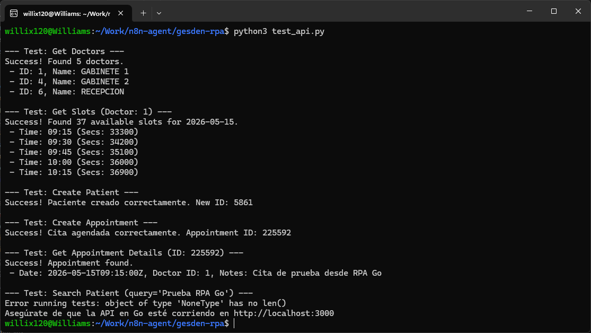Click the 'Success! Found 5 doctors.' line

64,62
